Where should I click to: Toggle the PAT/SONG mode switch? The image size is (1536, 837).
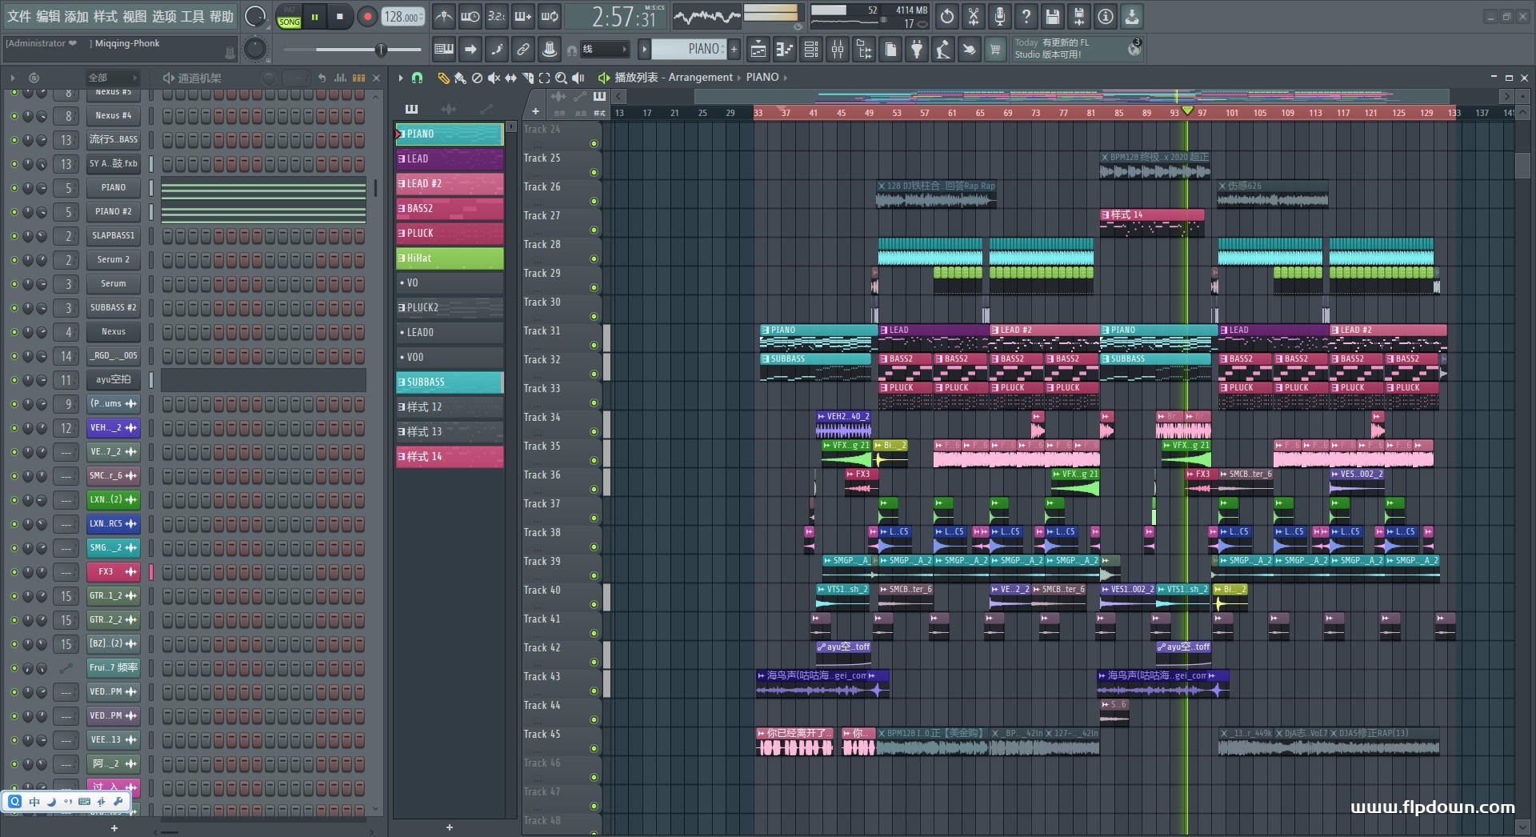pos(289,17)
